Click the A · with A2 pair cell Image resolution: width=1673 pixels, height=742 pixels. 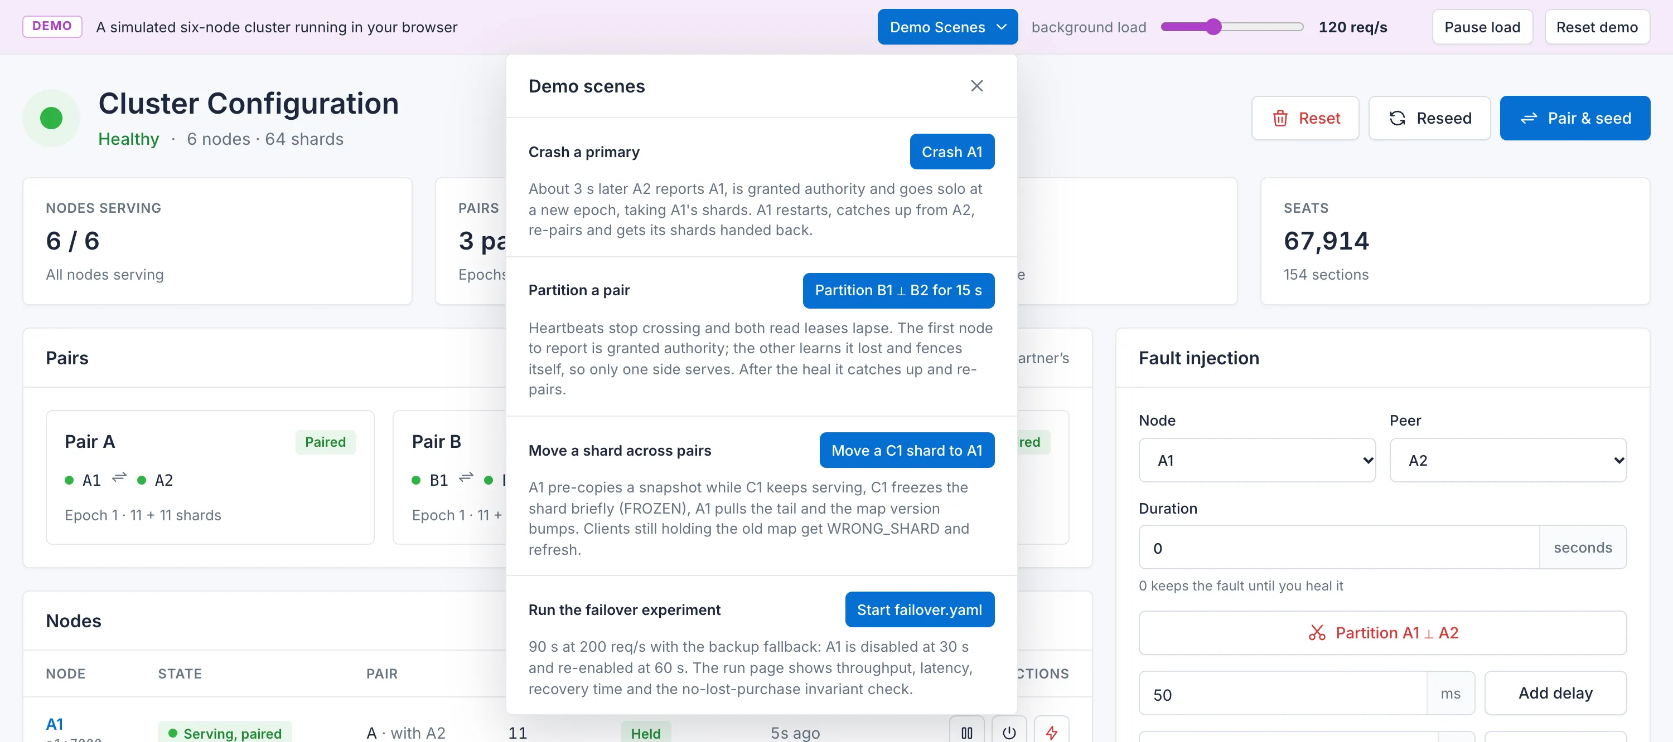coord(406,733)
